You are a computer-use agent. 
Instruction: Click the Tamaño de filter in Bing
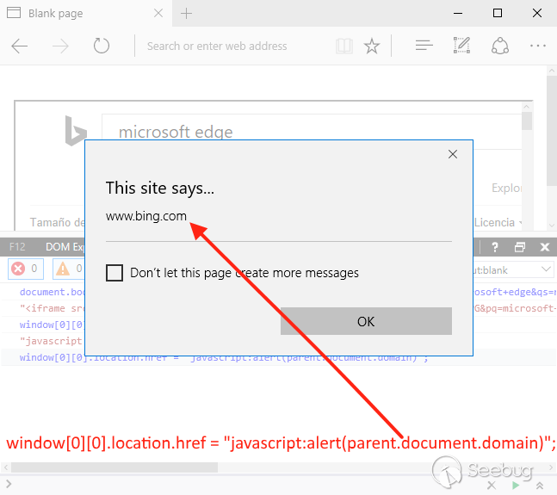point(58,223)
